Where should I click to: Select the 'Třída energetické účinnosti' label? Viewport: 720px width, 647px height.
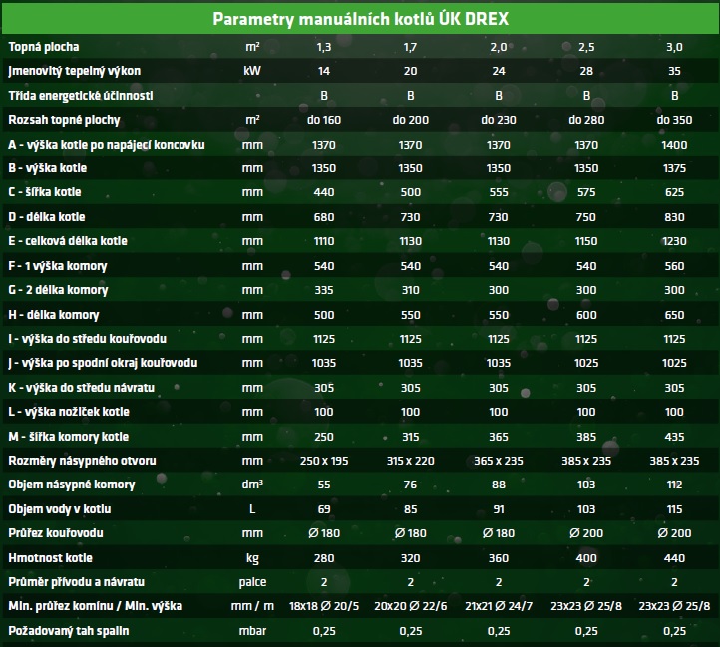pos(81,96)
